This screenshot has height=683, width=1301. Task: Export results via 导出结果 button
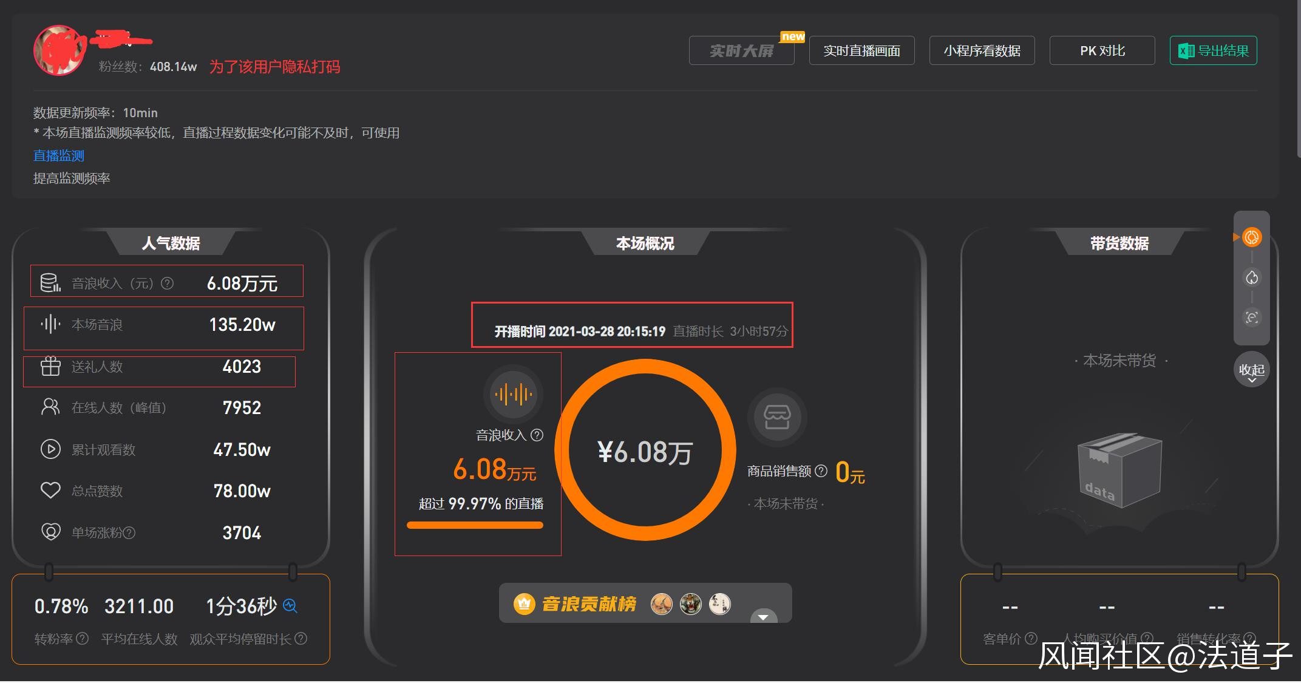pos(1213,50)
